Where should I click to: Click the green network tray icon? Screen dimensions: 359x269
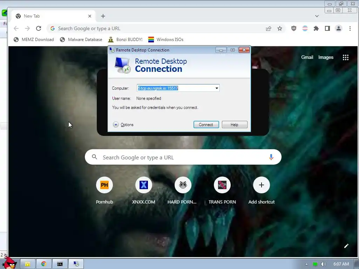point(315,264)
